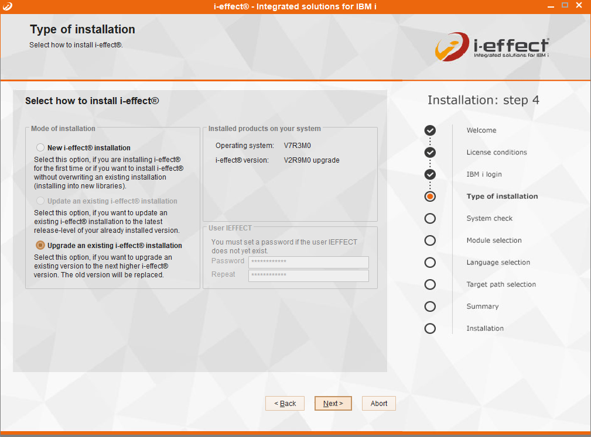Click the i-effect logo in the header
The image size is (591, 437).
[x=492, y=47]
